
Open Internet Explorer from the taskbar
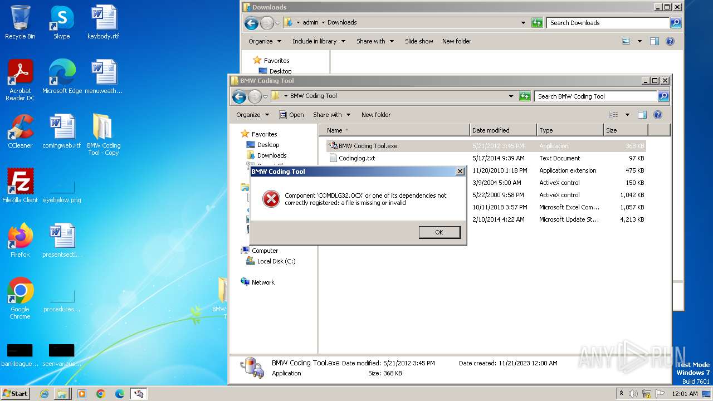tap(44, 394)
